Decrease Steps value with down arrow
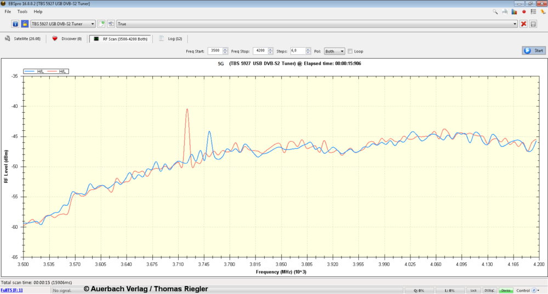The width and height of the screenshot is (548, 294). point(308,53)
